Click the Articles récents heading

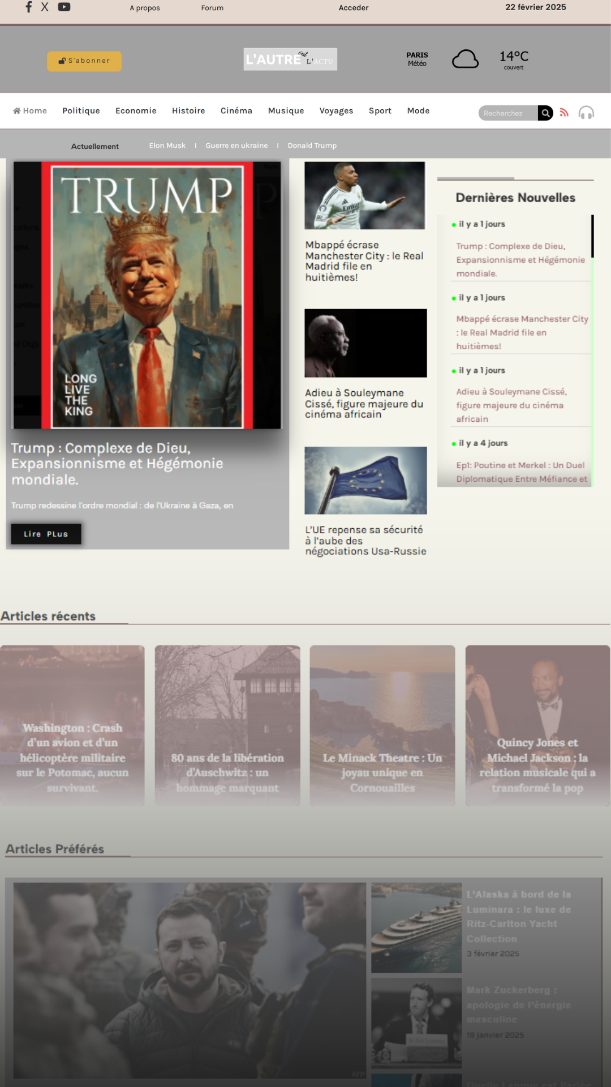[48, 616]
